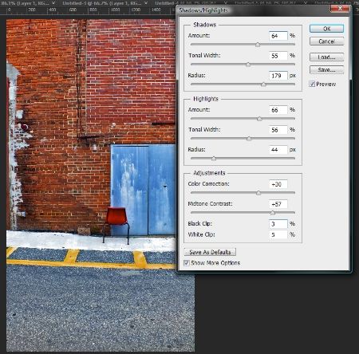The width and height of the screenshot is (359, 354).
Task: Select the Black Clip value field
Action: (278, 224)
